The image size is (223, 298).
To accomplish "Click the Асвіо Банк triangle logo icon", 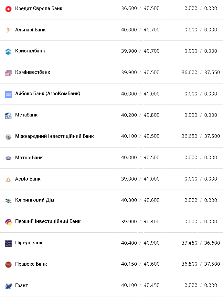I will coord(8,179).
